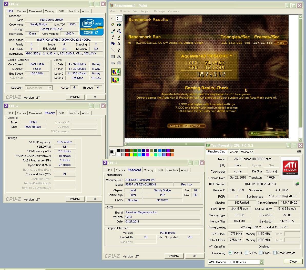
Task: Pick the Rectangle shape tool
Action: click(113, 57)
